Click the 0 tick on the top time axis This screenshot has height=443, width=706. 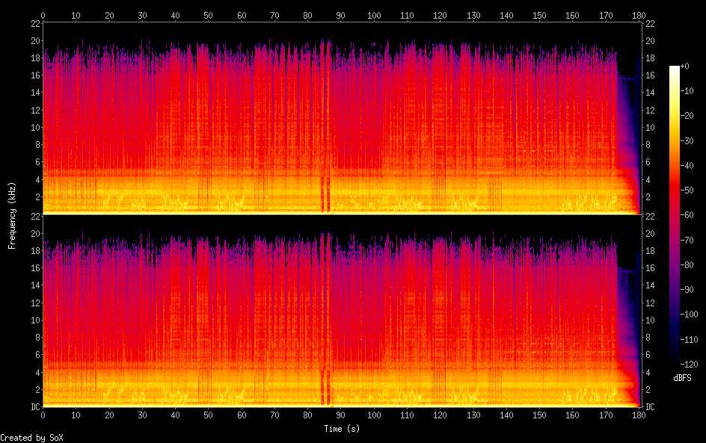43,15
